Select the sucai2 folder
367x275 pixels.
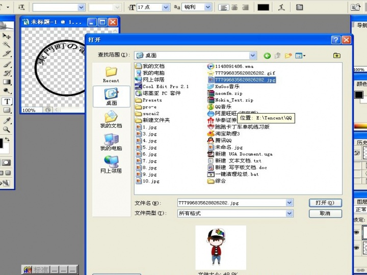(x=147, y=114)
